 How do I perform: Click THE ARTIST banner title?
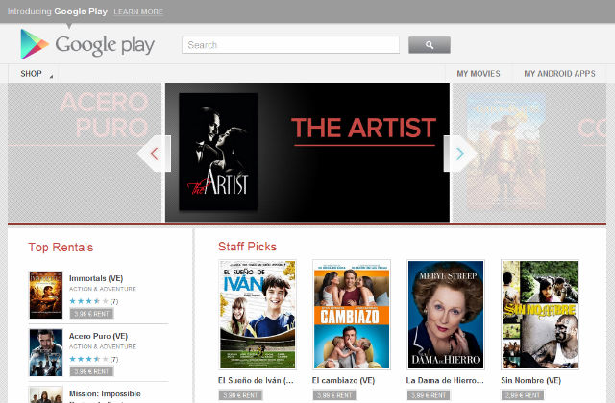(x=363, y=128)
